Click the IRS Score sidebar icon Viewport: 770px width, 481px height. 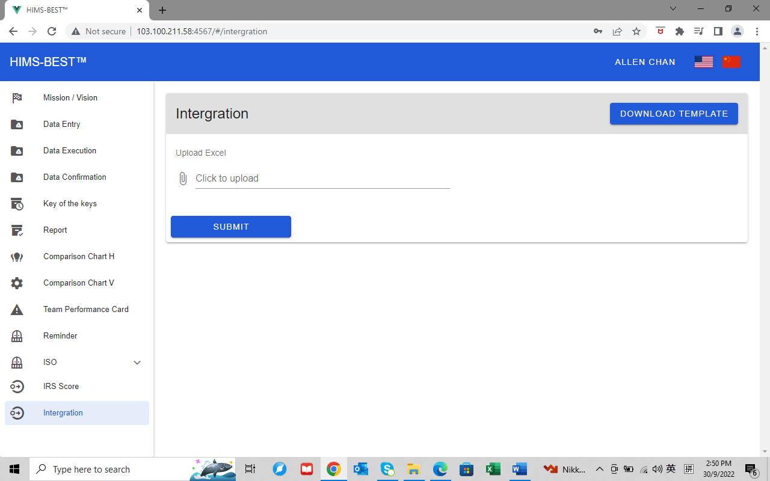17,387
